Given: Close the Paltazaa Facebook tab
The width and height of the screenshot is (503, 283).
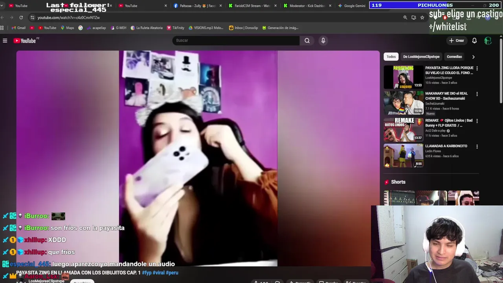Looking at the screenshot, I should pos(220,6).
